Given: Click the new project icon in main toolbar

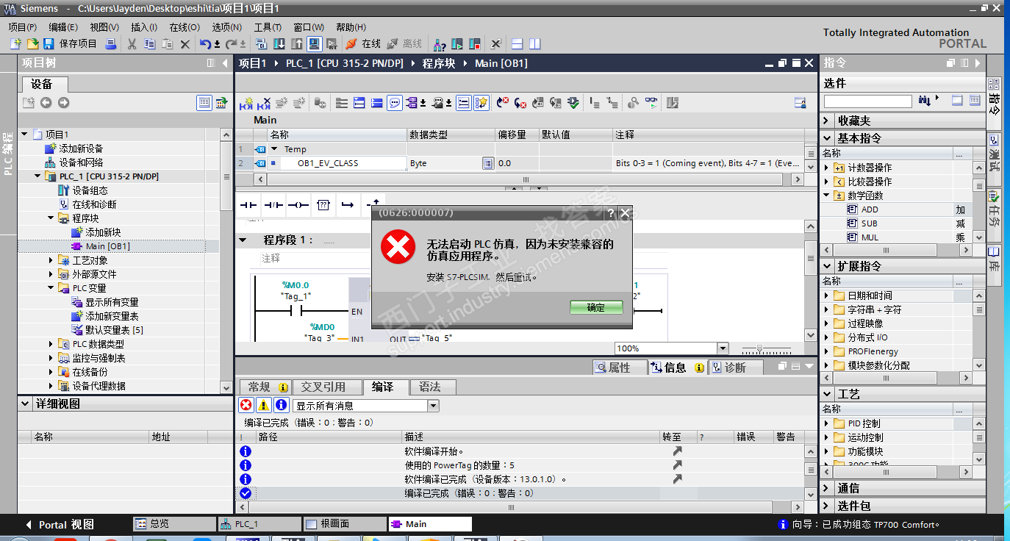Looking at the screenshot, I should (x=15, y=44).
